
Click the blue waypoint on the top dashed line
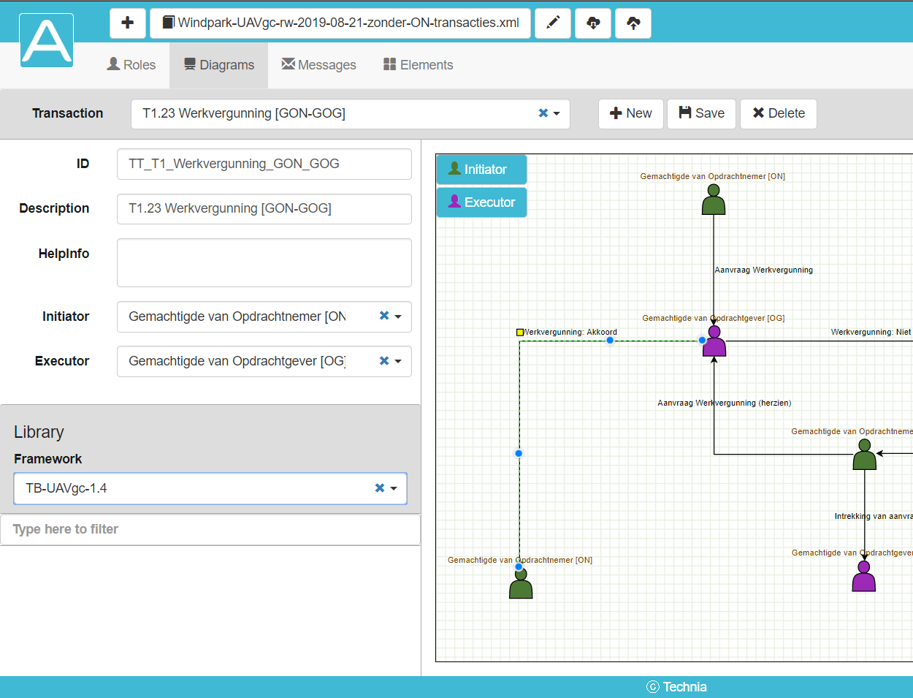tap(610, 340)
